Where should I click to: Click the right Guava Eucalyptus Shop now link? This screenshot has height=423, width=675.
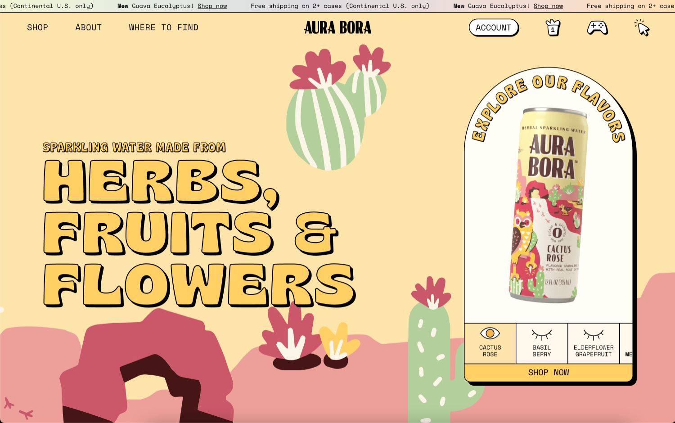(548, 6)
